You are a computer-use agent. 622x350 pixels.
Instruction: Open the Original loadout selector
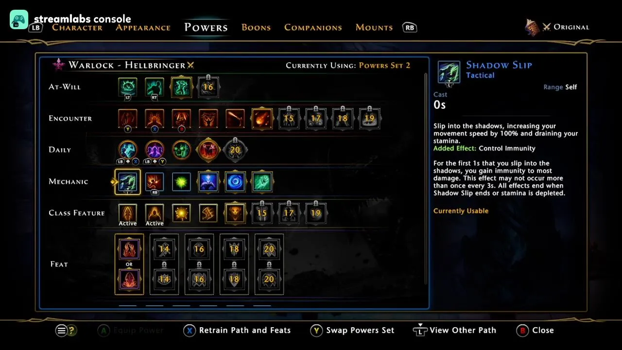[557, 27]
